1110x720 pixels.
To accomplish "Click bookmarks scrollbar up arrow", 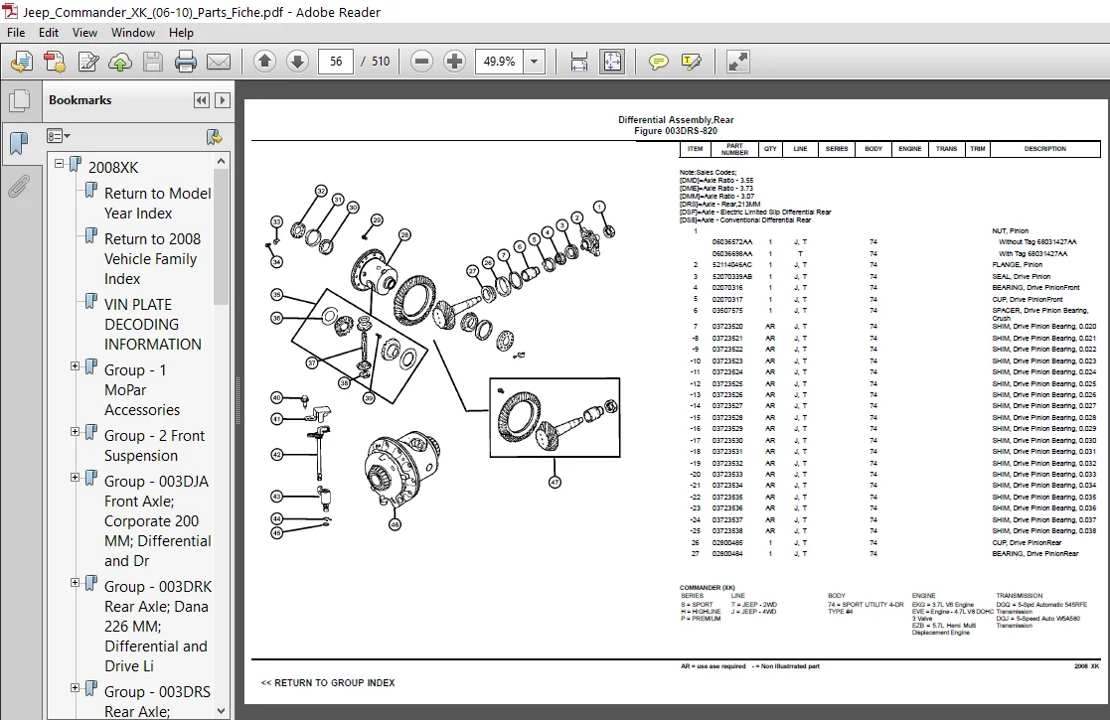I will 222,161.
